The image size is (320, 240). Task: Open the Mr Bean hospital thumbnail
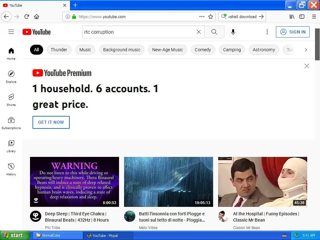tap(262, 182)
